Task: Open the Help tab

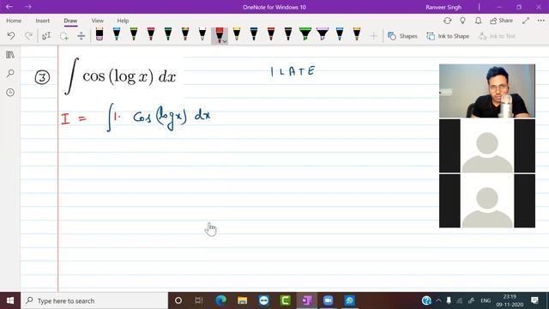Action: 123,21
